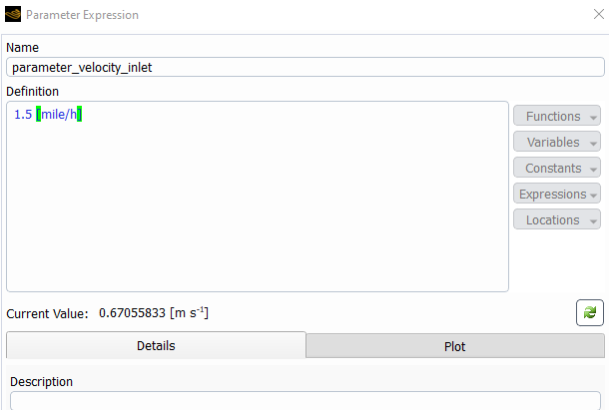Click the Current Value label
Image resolution: width=609 pixels, height=410 pixels.
tap(47, 313)
